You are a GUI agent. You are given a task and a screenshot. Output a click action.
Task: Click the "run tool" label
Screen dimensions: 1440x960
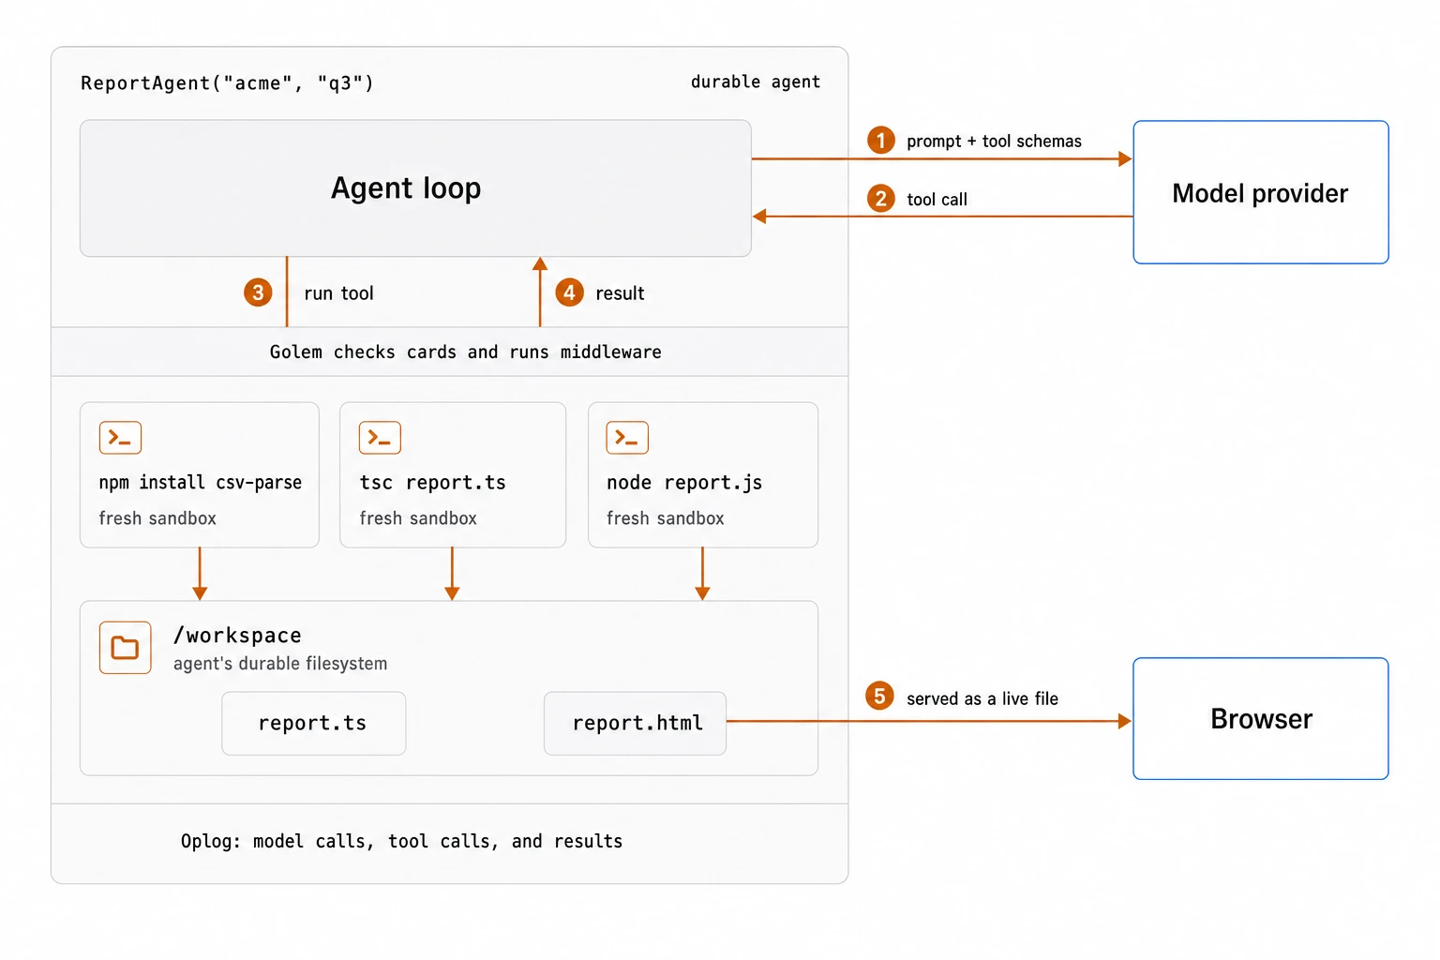[338, 293]
